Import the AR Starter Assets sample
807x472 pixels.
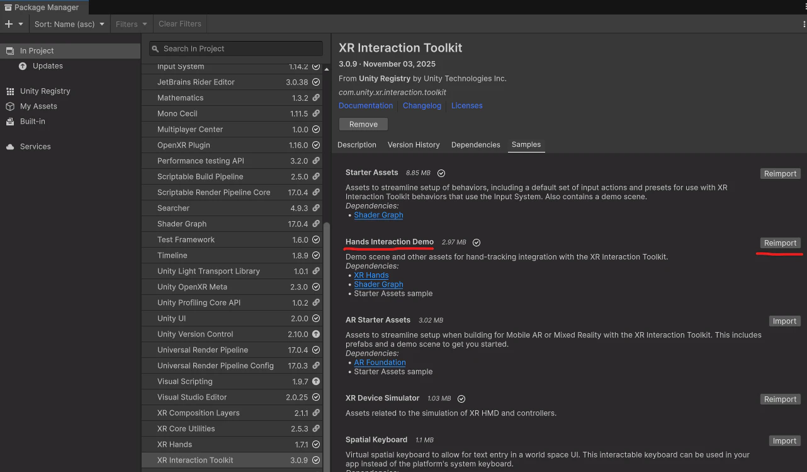point(784,321)
